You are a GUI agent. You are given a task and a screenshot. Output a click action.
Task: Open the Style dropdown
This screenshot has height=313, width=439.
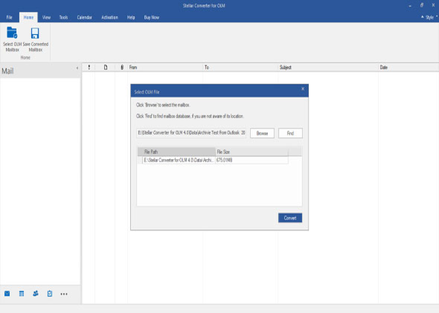[x=429, y=18]
